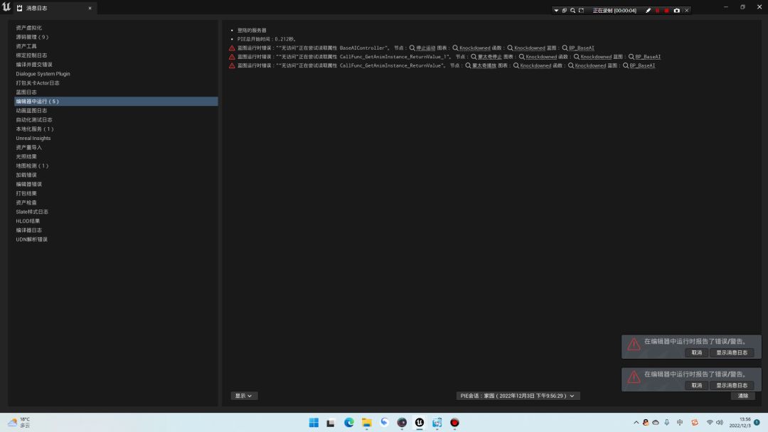Stop recording with the red square button

(x=666, y=11)
